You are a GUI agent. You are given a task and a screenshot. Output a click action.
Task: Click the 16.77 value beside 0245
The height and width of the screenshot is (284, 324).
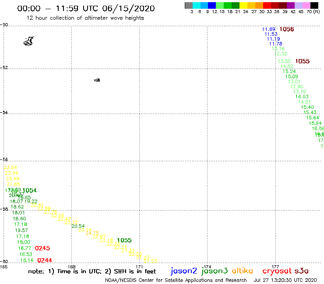(25, 248)
